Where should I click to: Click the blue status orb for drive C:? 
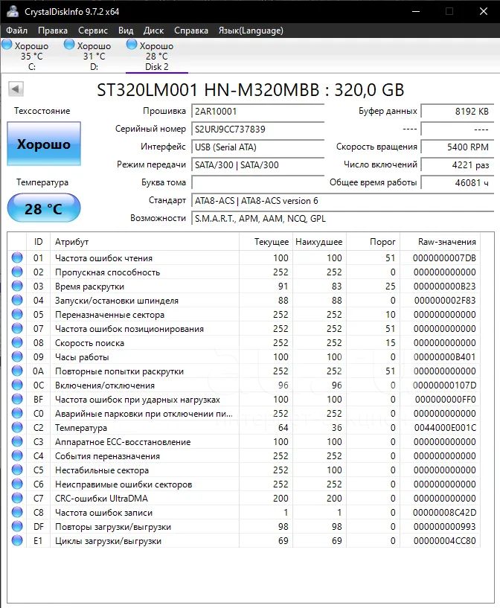pos(7,45)
